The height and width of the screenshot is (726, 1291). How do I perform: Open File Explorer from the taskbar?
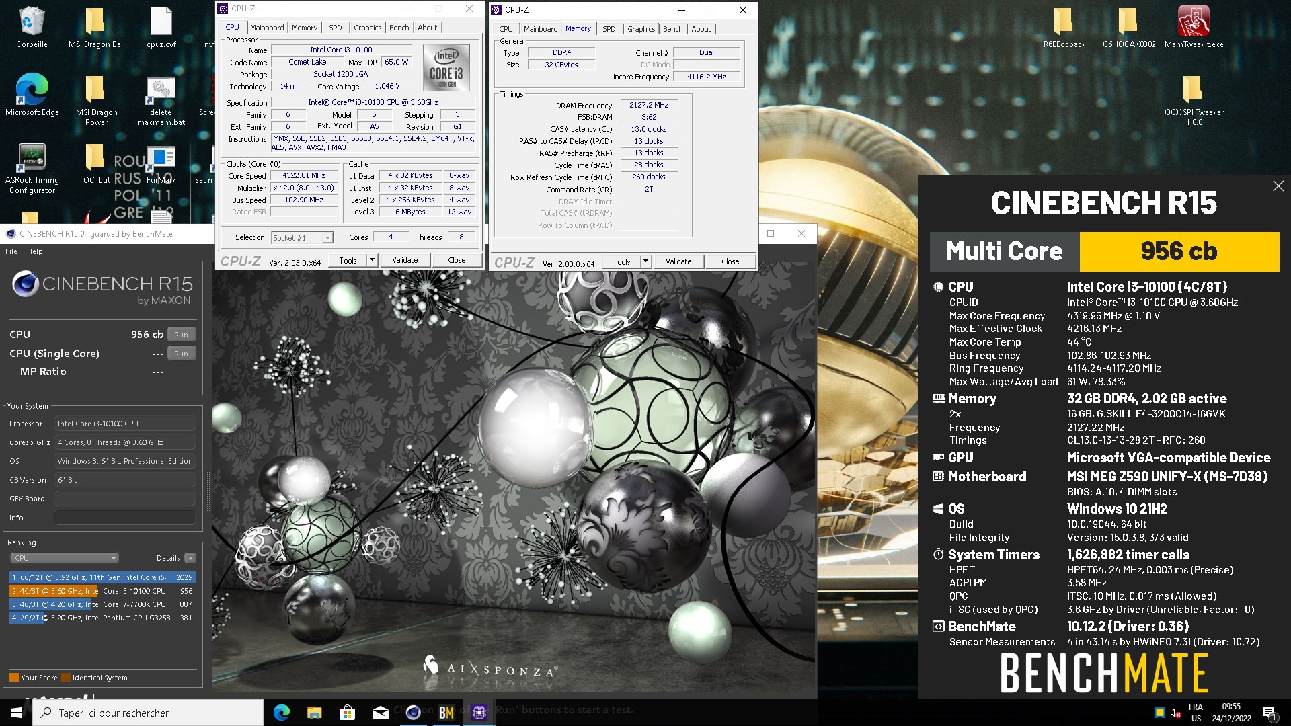[314, 713]
